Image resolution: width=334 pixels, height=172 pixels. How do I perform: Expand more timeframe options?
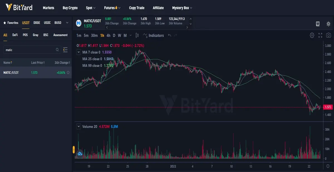131,36
